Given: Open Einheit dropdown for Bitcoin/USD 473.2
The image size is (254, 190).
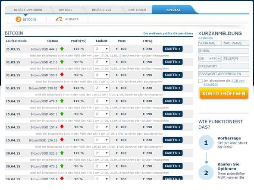Looking at the screenshot, I should click(x=101, y=166).
